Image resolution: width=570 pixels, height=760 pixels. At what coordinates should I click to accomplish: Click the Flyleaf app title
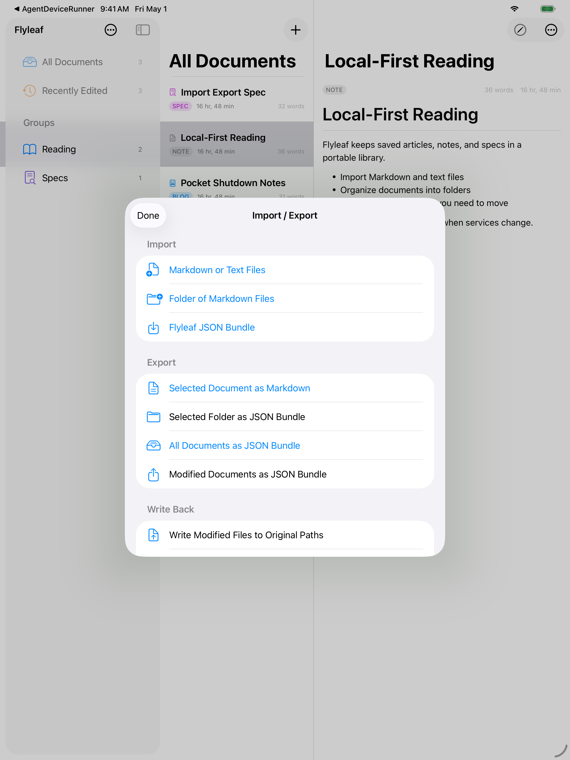[29, 30]
